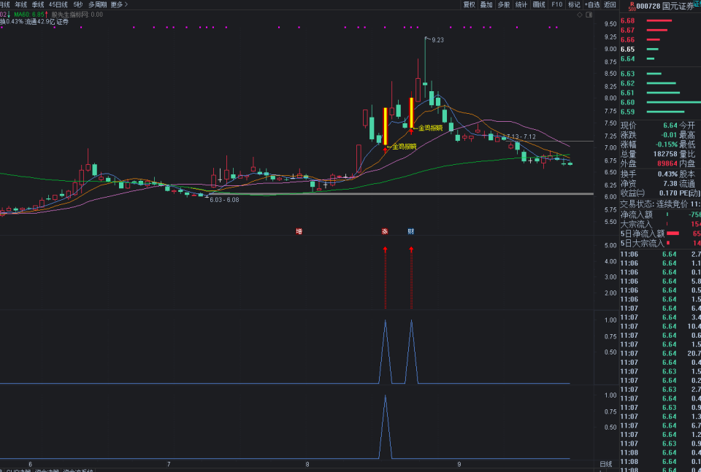
Task: Open the 复权 adjustment menu
Action: point(469,4)
